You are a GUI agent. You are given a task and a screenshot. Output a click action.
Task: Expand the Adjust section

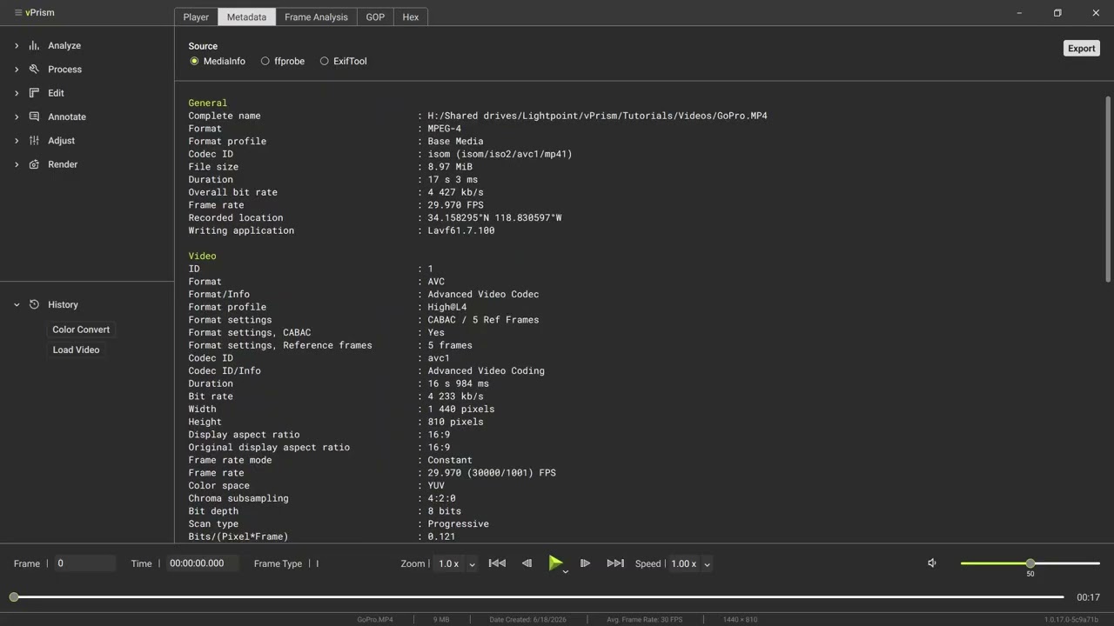[17, 140]
